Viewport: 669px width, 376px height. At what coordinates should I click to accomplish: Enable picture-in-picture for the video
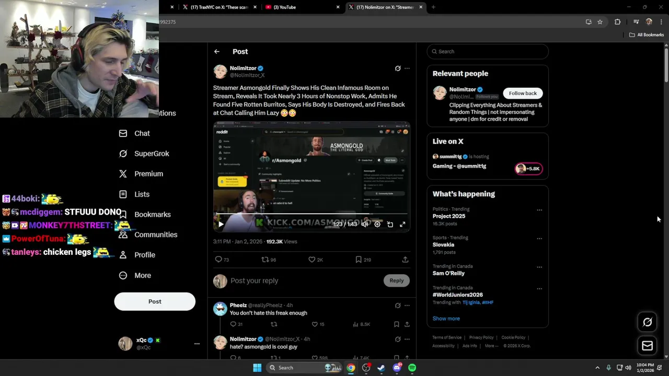point(390,225)
